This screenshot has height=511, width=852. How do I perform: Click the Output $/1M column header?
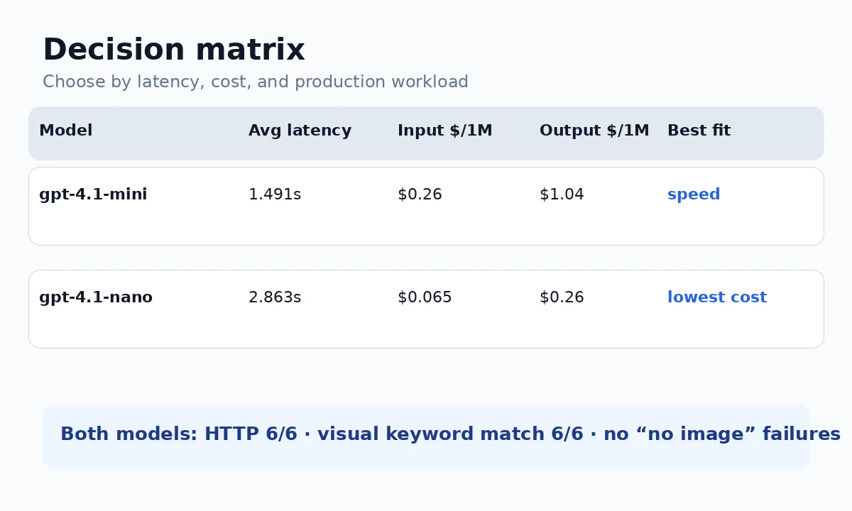tap(594, 131)
